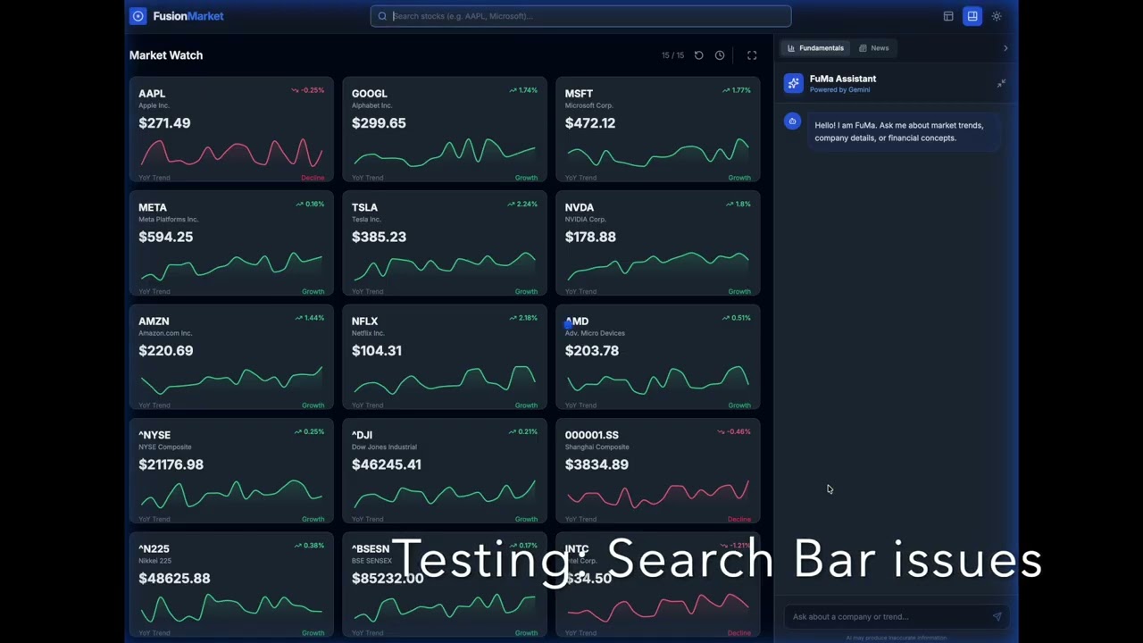Click the 000001.SS ticker
This screenshot has height=643, width=1143.
(592, 435)
